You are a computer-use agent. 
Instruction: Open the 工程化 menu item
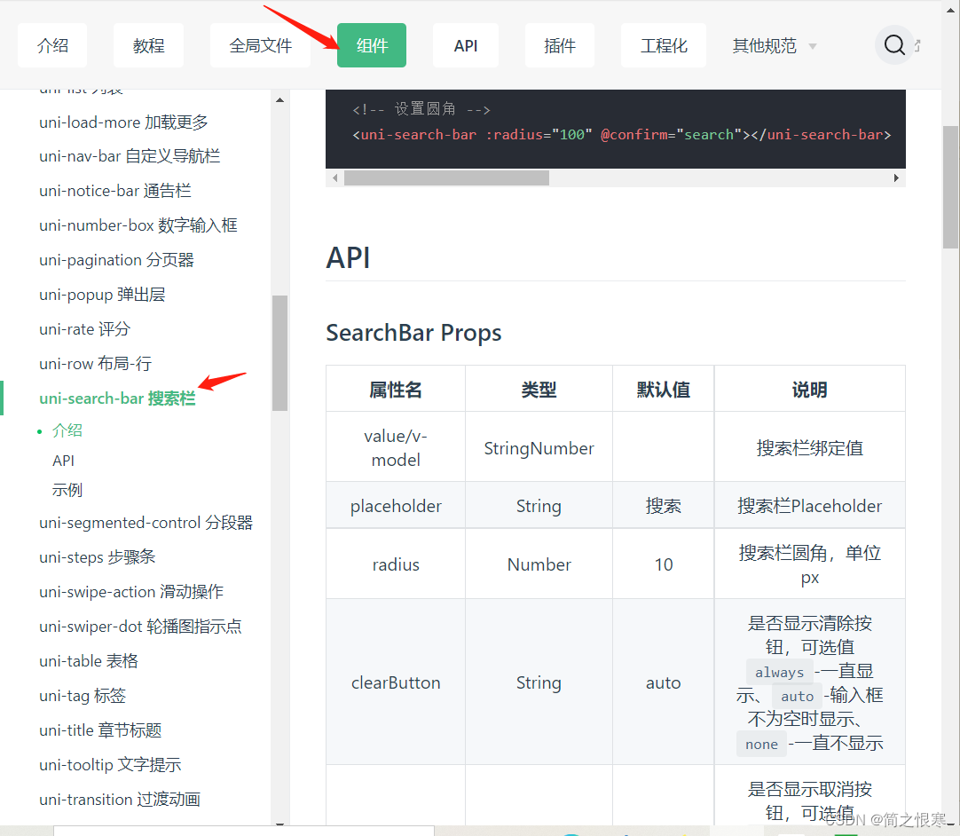pyautogui.click(x=663, y=45)
